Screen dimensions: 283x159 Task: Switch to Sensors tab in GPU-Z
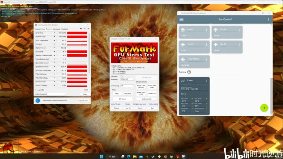tap(49, 29)
